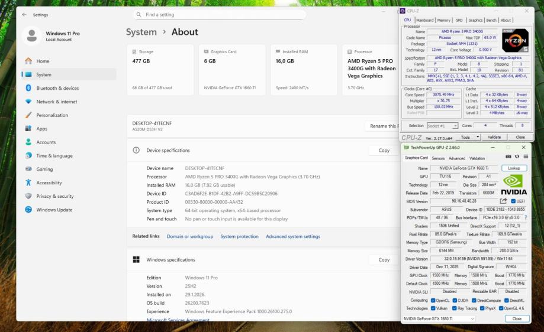Open Gaming settings page
This screenshot has height=332, width=544.
44,169
